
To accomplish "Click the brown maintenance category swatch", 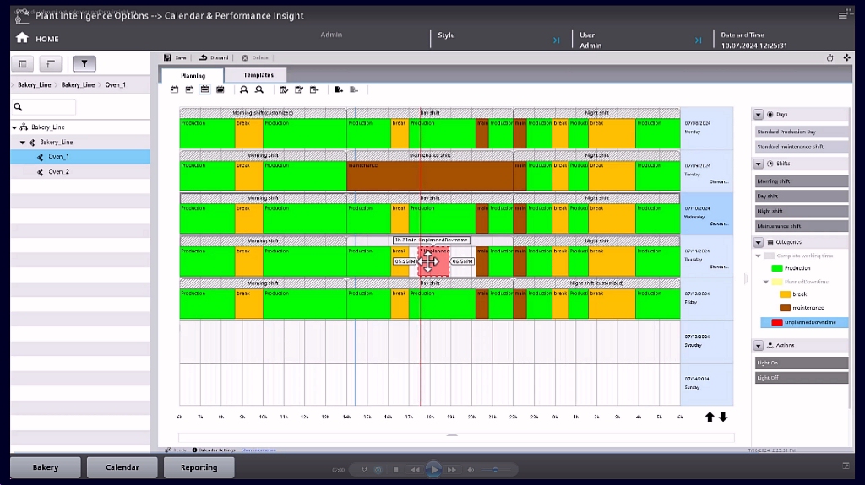I will coord(785,308).
